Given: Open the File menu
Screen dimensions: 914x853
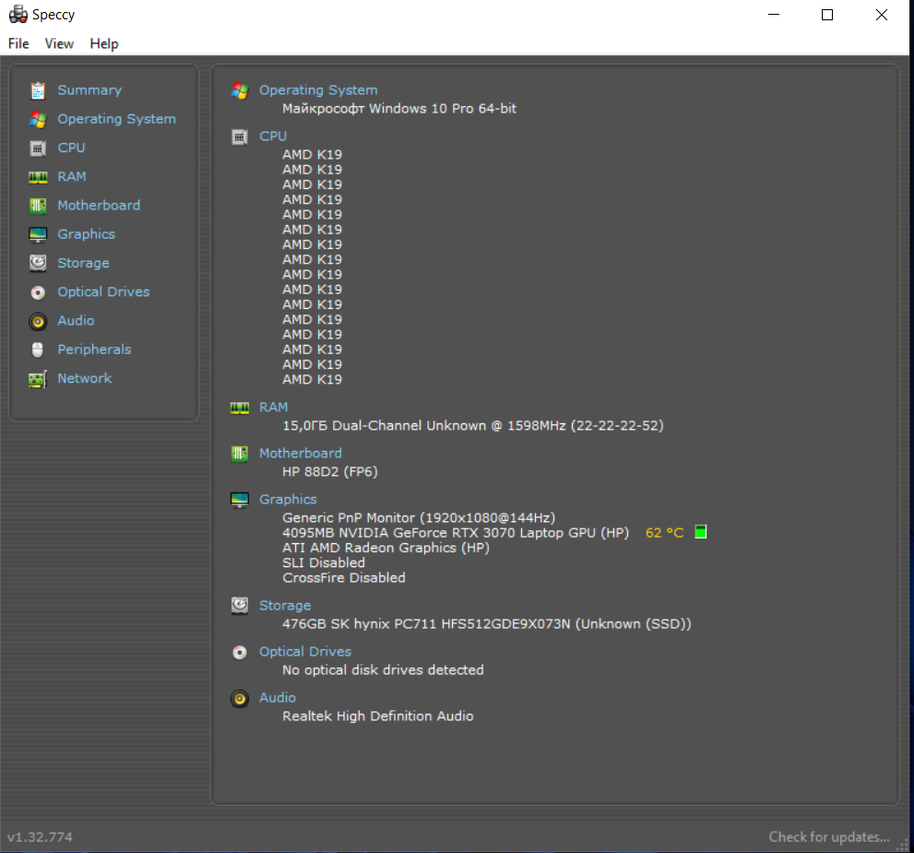Looking at the screenshot, I should (x=18, y=43).
